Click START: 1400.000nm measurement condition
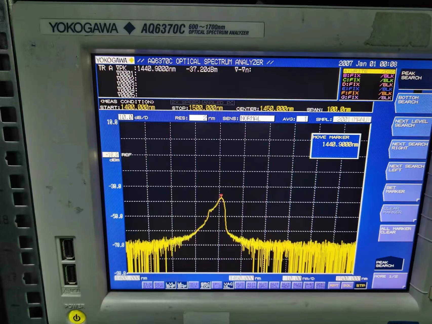The image size is (432, 324). tap(127, 107)
